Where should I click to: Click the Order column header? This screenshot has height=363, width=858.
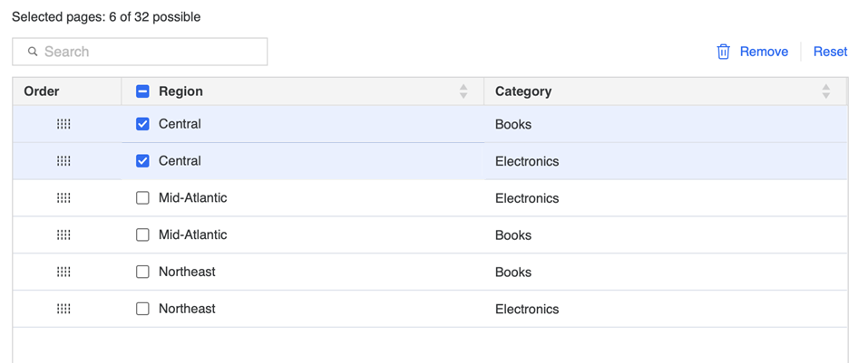click(42, 91)
